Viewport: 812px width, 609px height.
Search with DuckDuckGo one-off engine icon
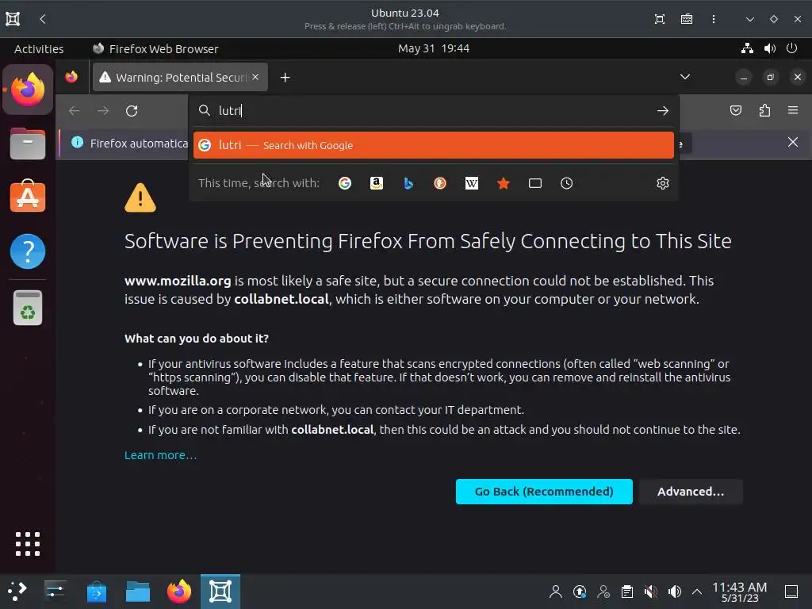coord(440,183)
